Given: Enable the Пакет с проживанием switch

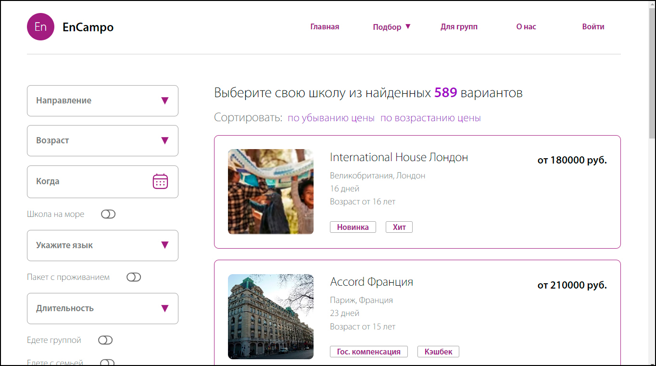Looking at the screenshot, I should pos(134,278).
